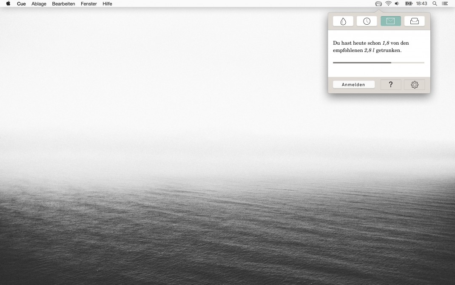Select the sofa break tab
This screenshot has width=455, height=285.
[x=414, y=21]
